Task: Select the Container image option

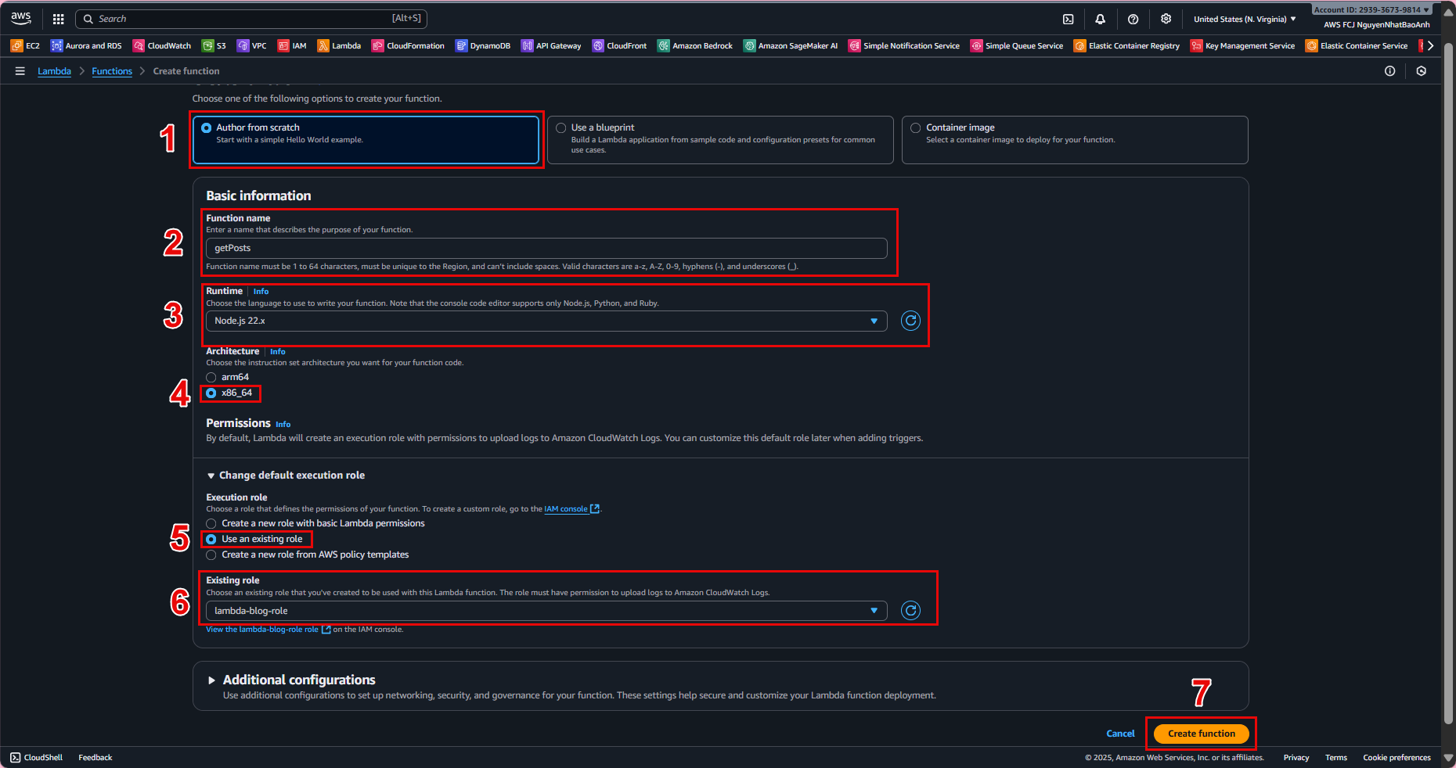Action: [x=916, y=128]
